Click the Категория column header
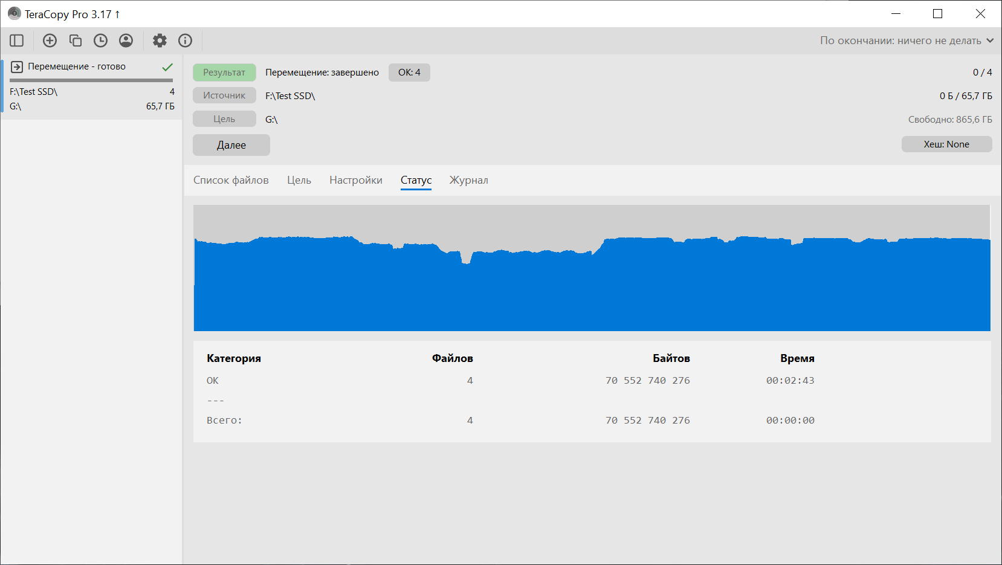 [234, 358]
